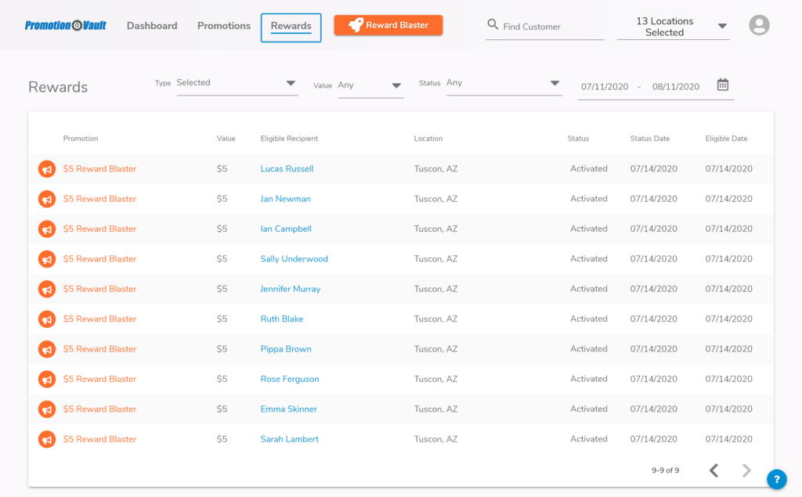Click the megaphone icon for Lucas Russell row
This screenshot has width=802, height=497.
pos(47,169)
